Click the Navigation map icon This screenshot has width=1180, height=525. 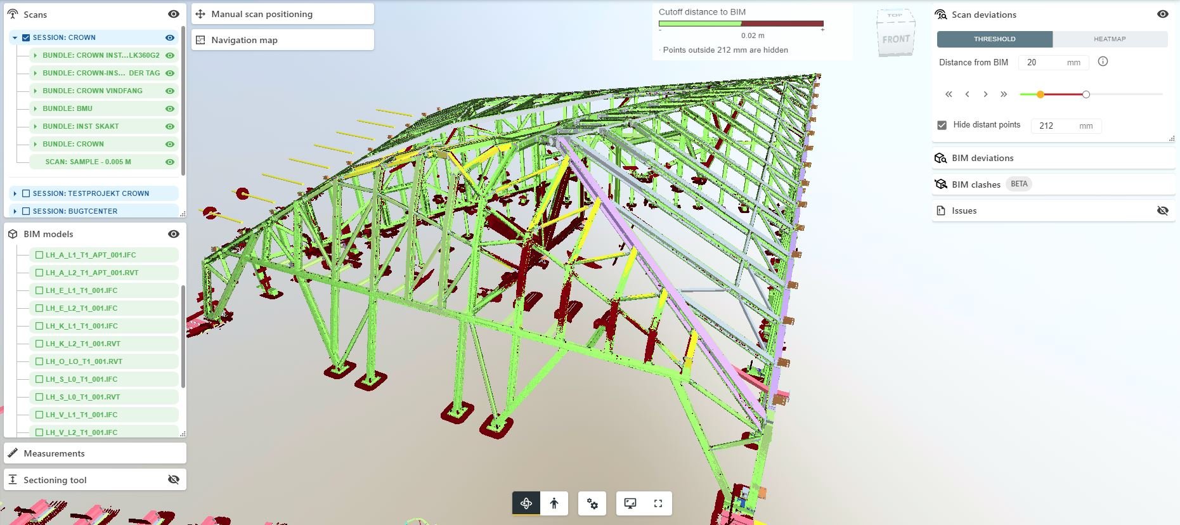point(200,40)
